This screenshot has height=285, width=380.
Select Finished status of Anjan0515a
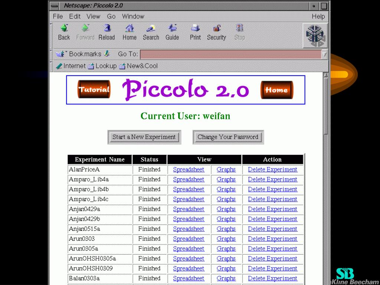pyautogui.click(x=149, y=229)
